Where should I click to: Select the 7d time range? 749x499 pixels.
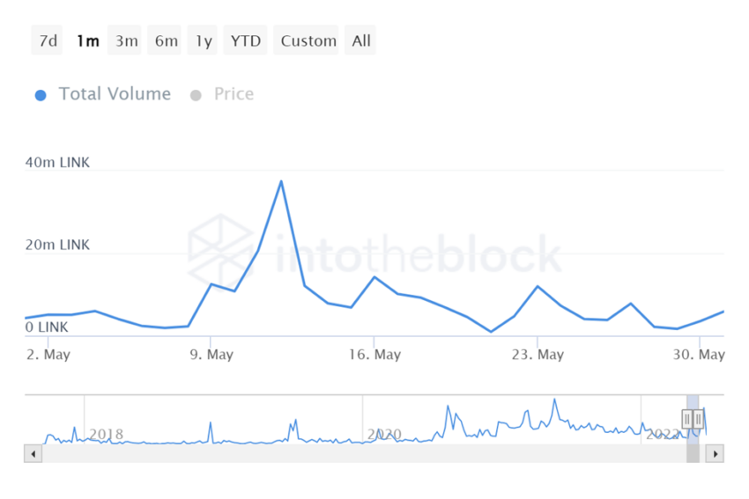[x=48, y=40]
